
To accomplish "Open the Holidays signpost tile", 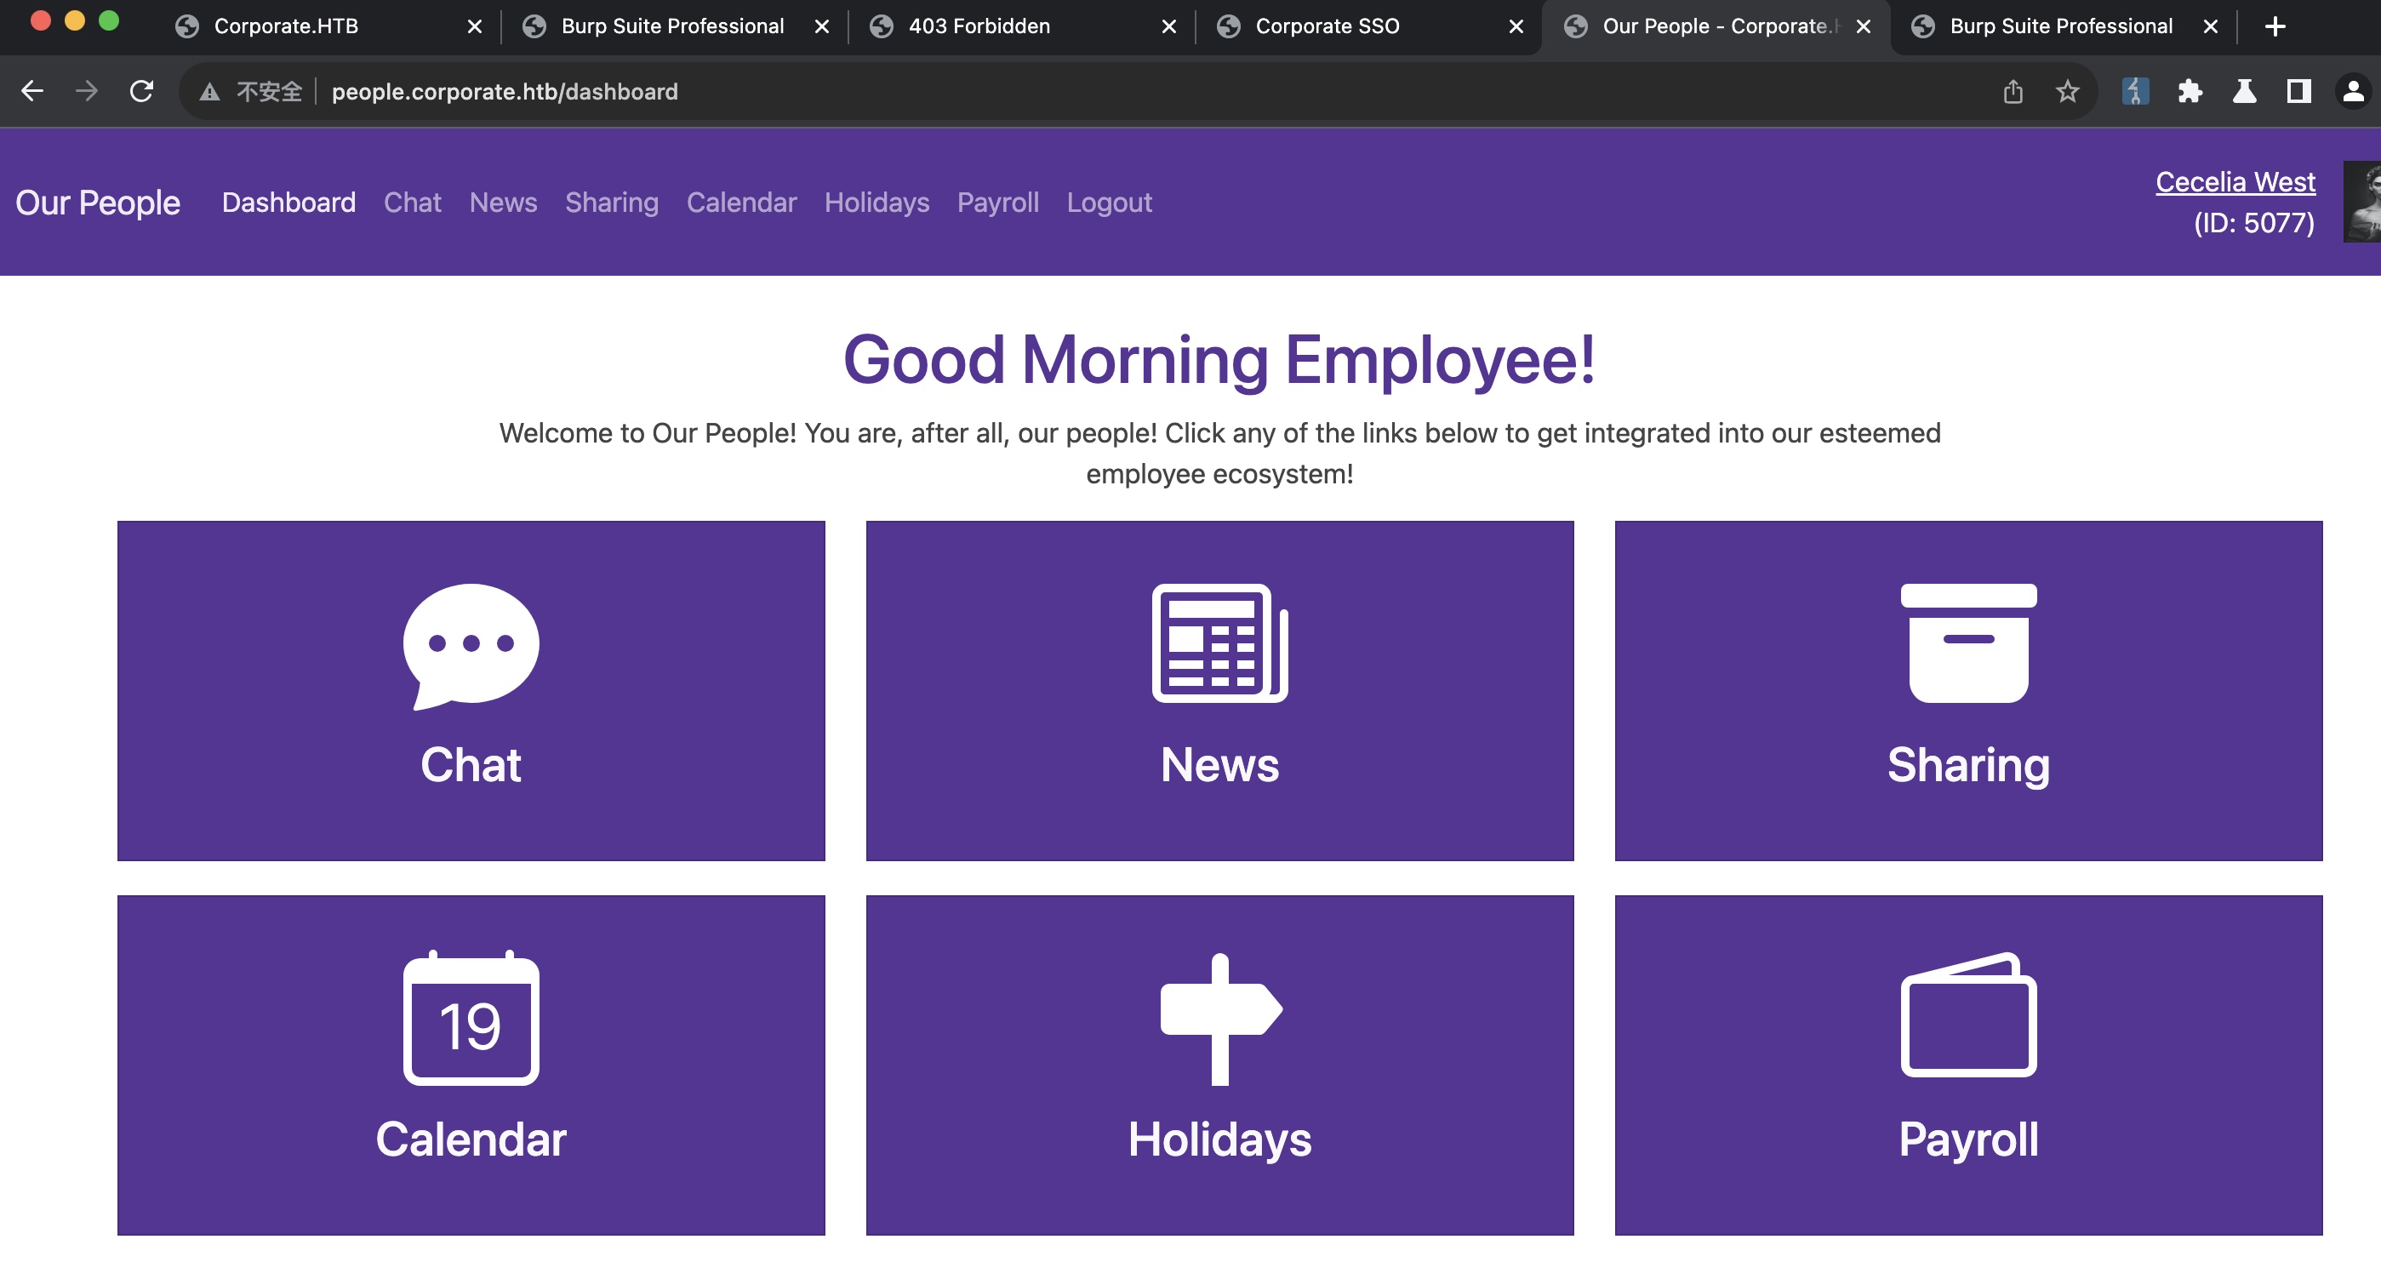I will point(1219,1064).
